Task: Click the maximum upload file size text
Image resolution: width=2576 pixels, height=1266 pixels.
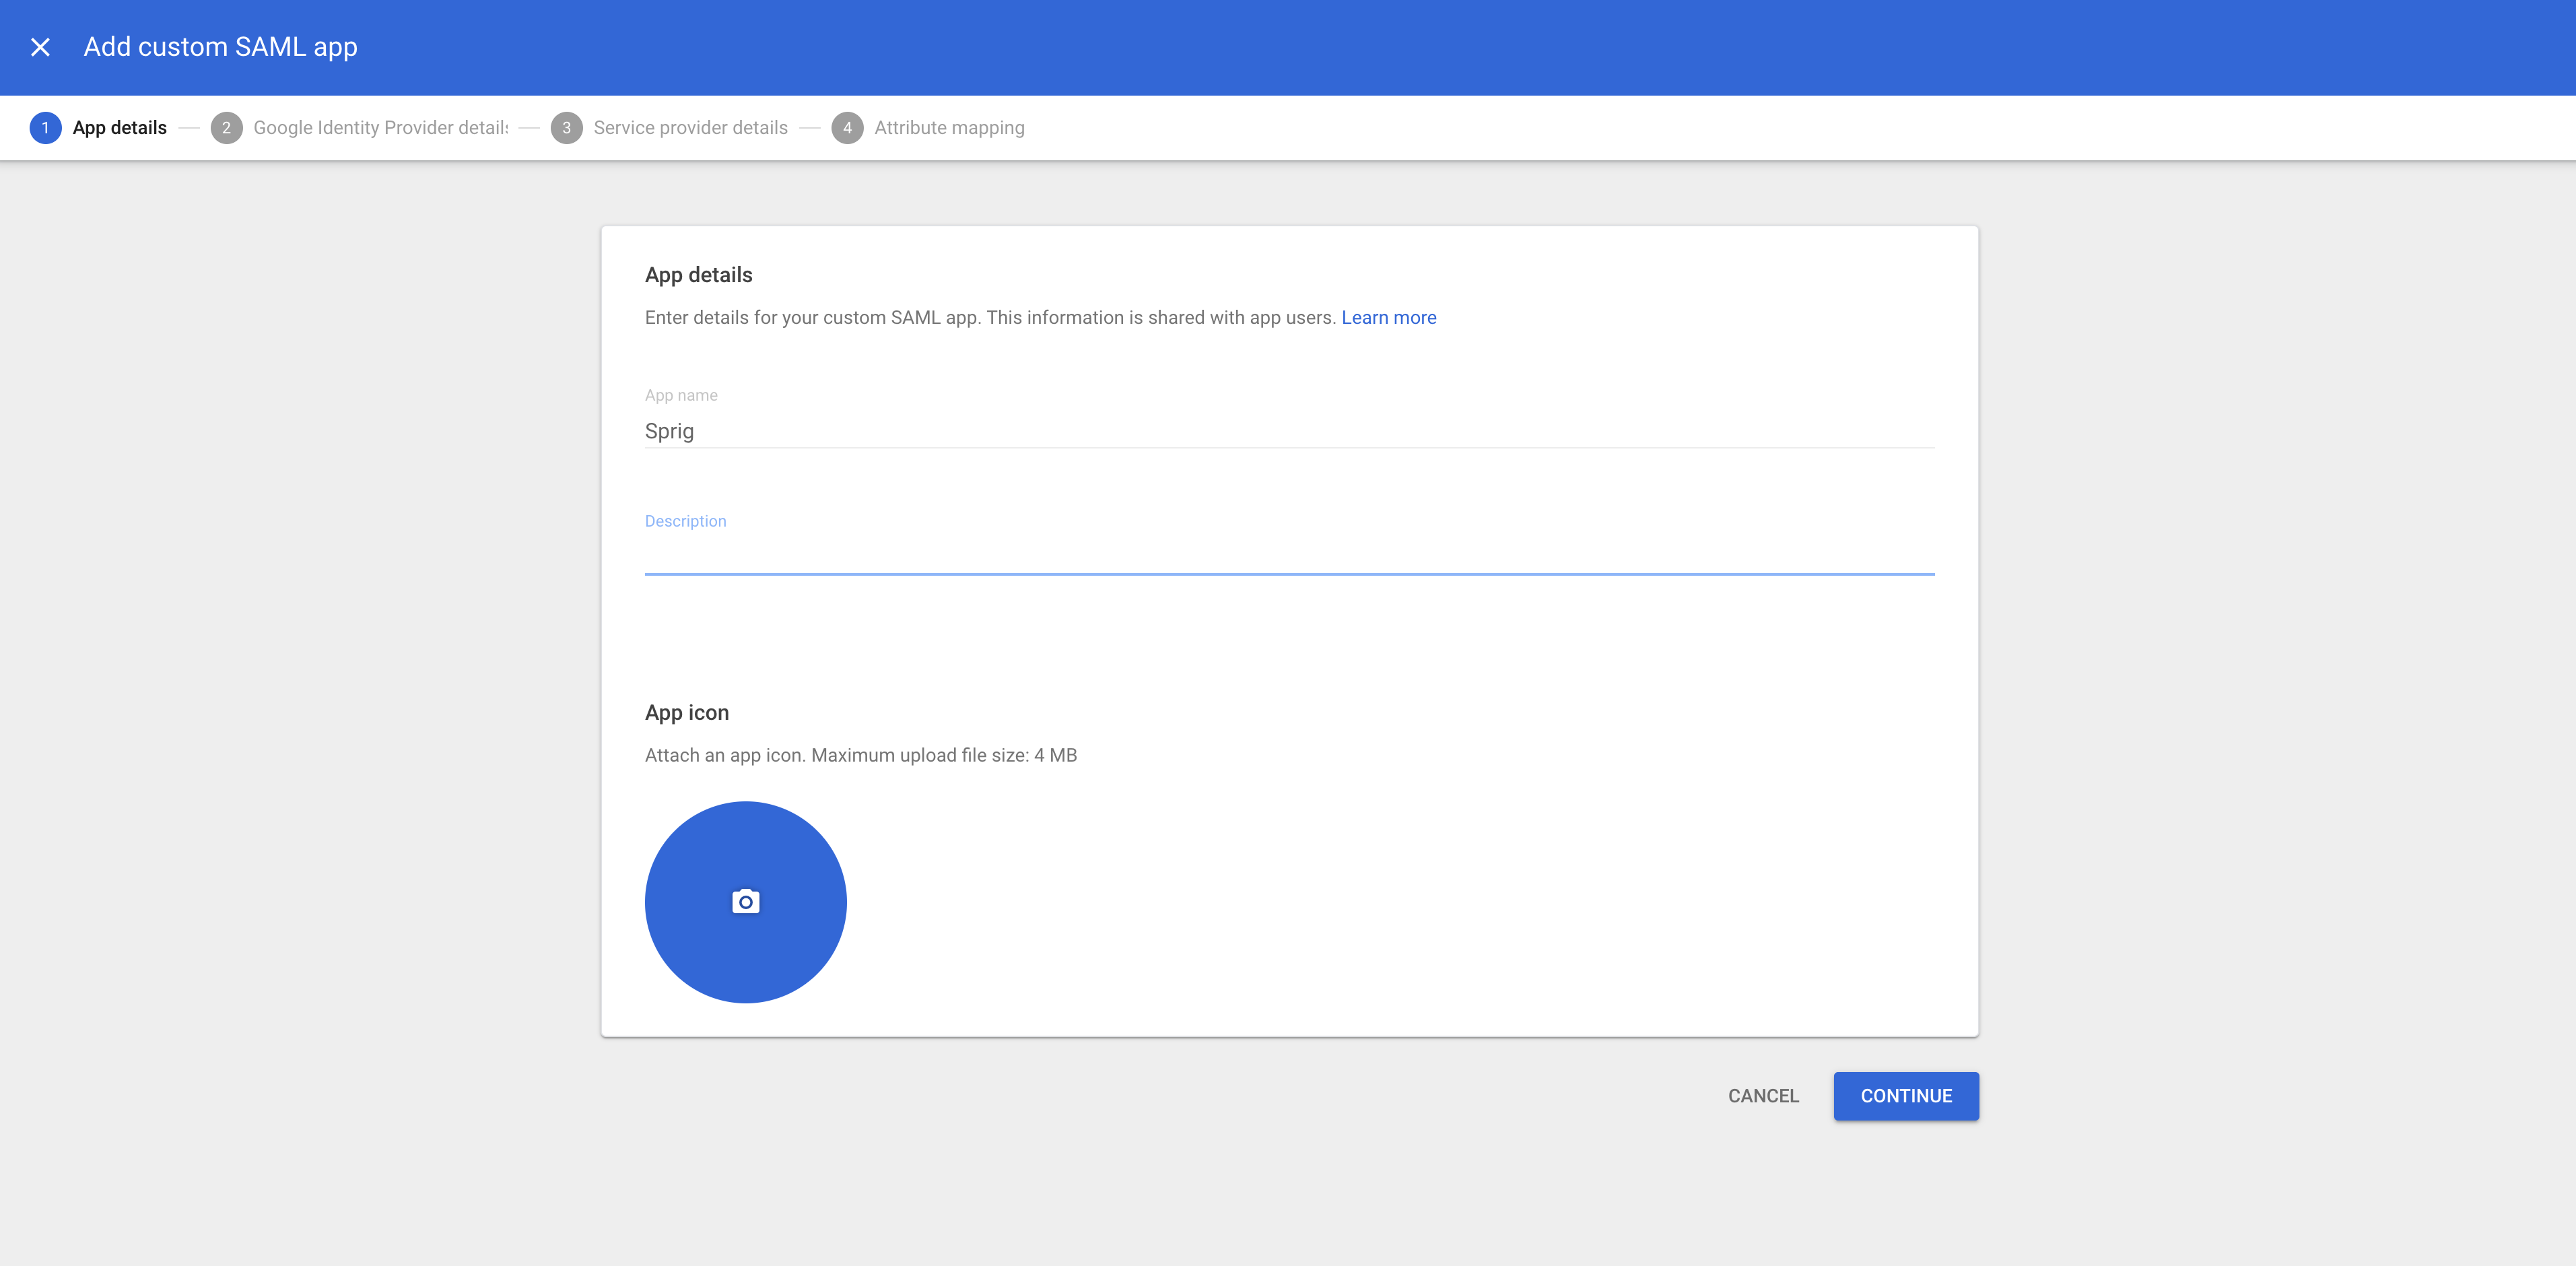Action: (860, 755)
